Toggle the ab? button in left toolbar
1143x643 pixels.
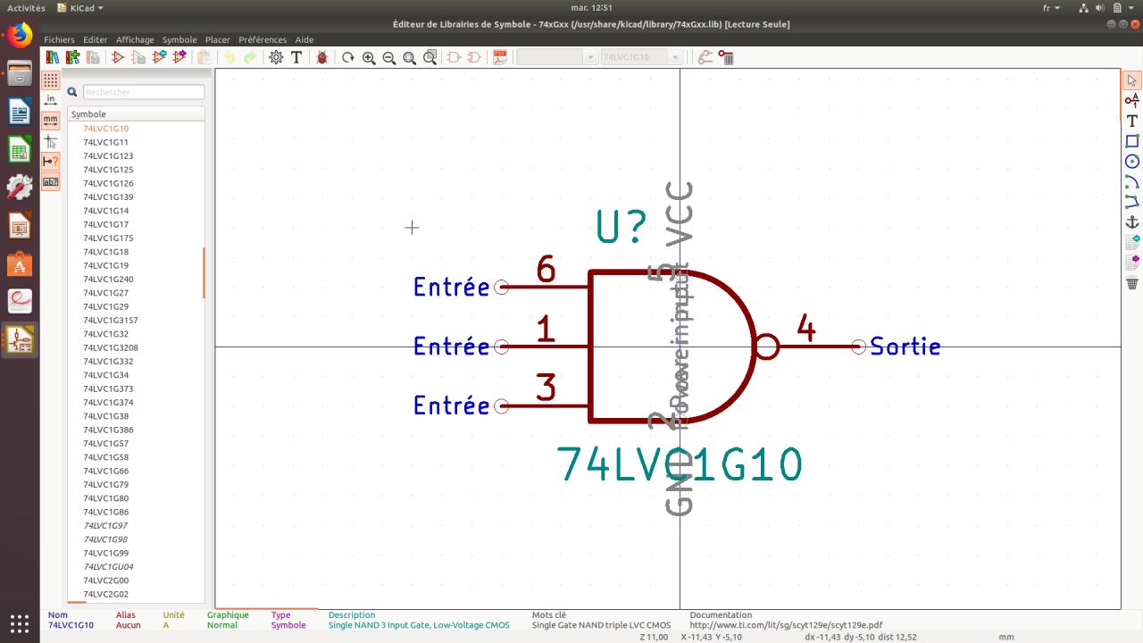coord(51,181)
